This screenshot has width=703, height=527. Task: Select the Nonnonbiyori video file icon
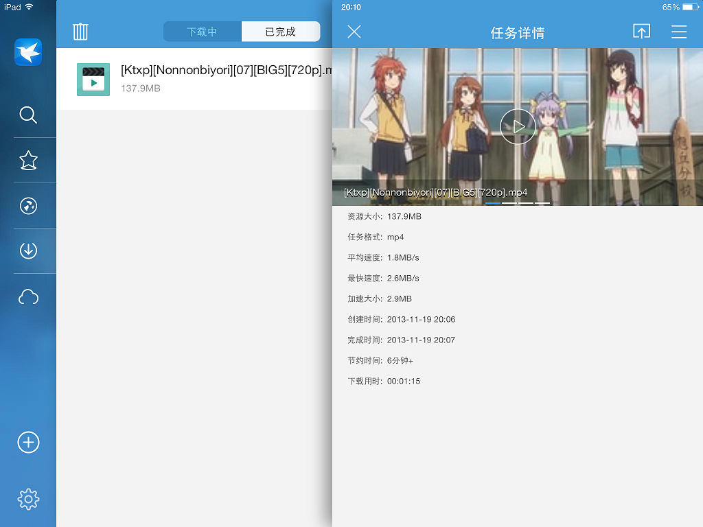[93, 80]
